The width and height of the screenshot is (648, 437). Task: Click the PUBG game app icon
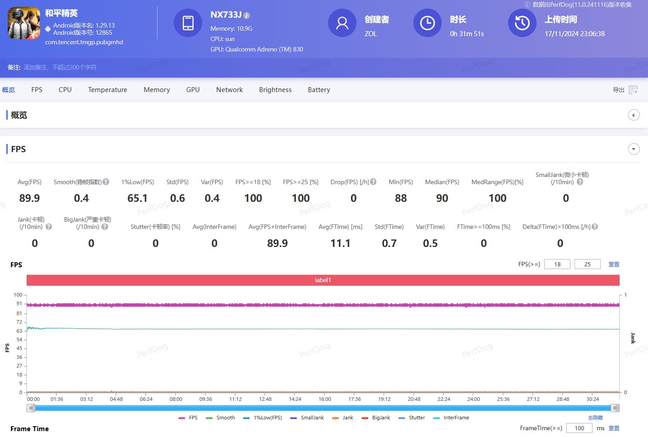(24, 23)
